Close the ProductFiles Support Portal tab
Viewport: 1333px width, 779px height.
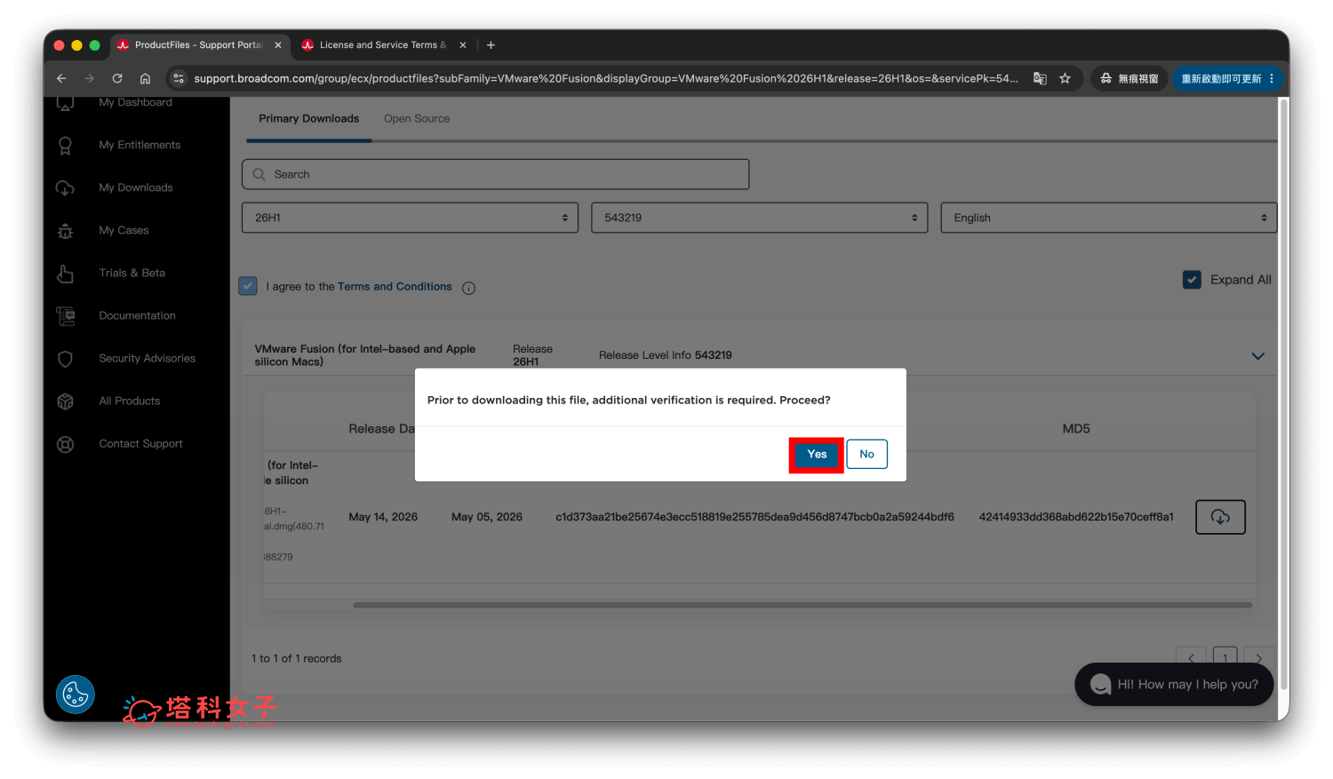[x=278, y=44]
